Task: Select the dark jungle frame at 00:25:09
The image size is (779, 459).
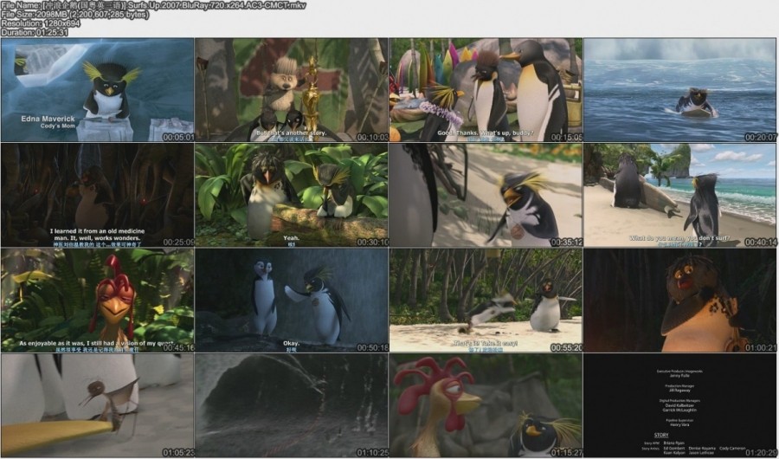Action: (x=97, y=195)
